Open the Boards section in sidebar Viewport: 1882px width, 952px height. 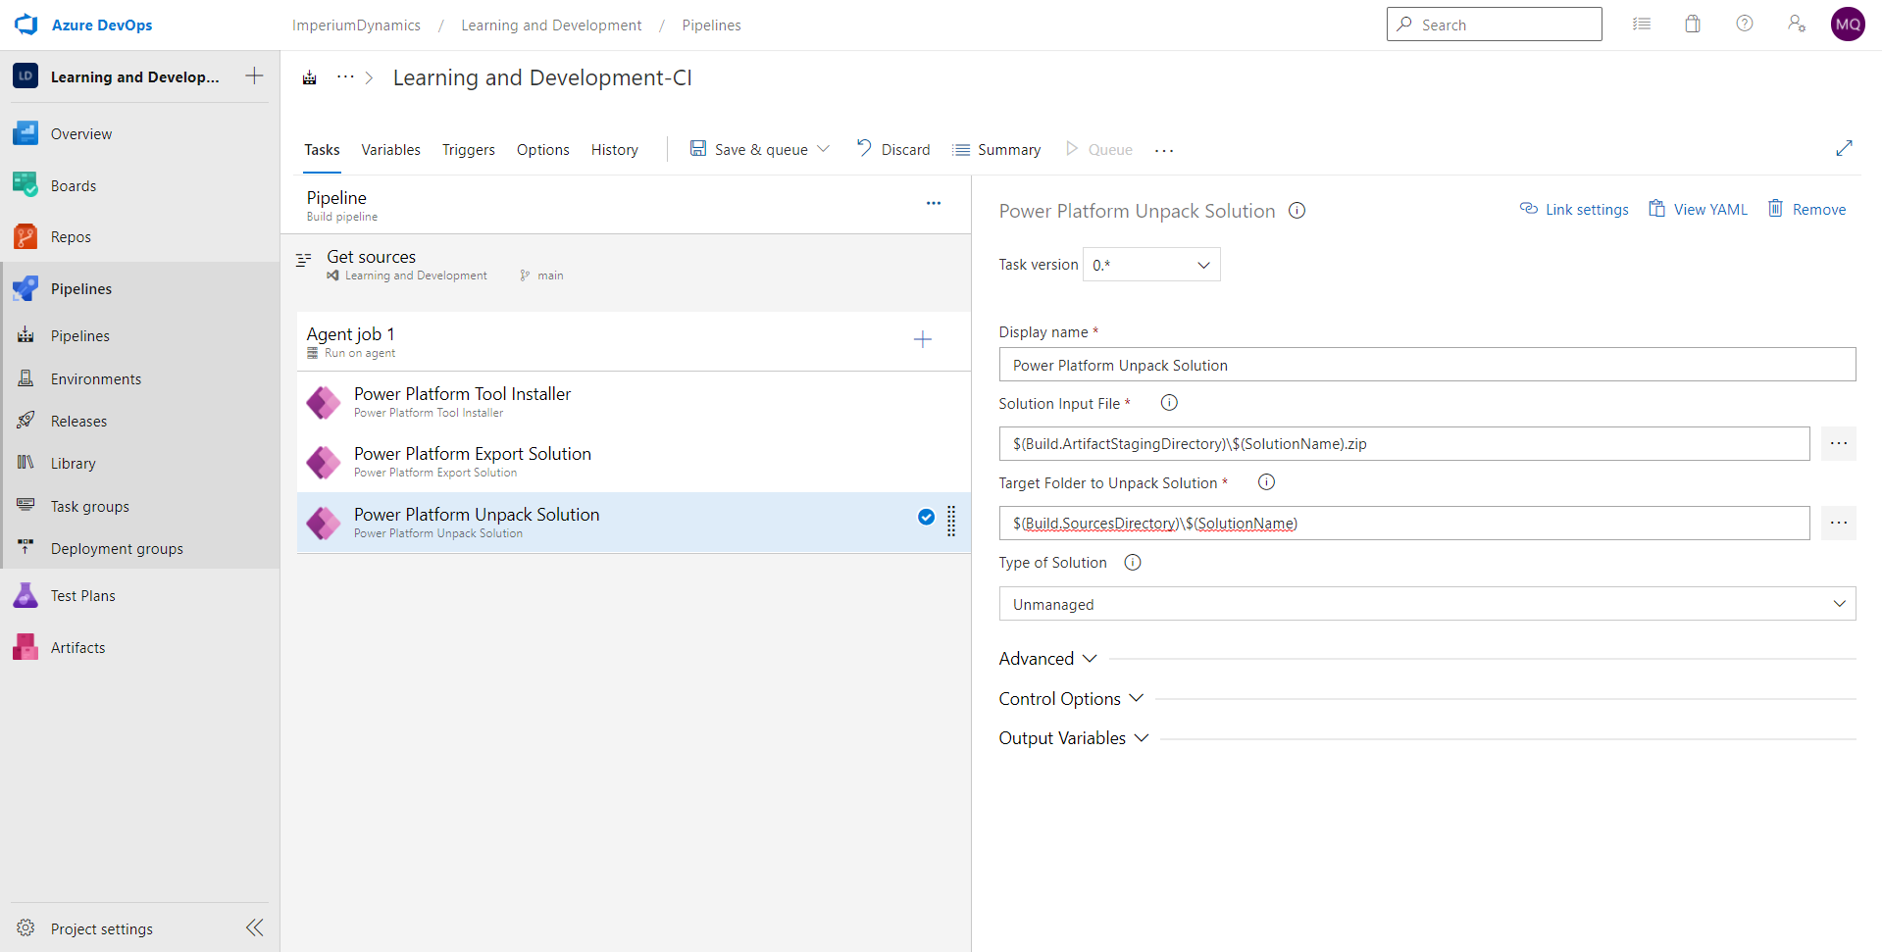pyautogui.click(x=74, y=184)
